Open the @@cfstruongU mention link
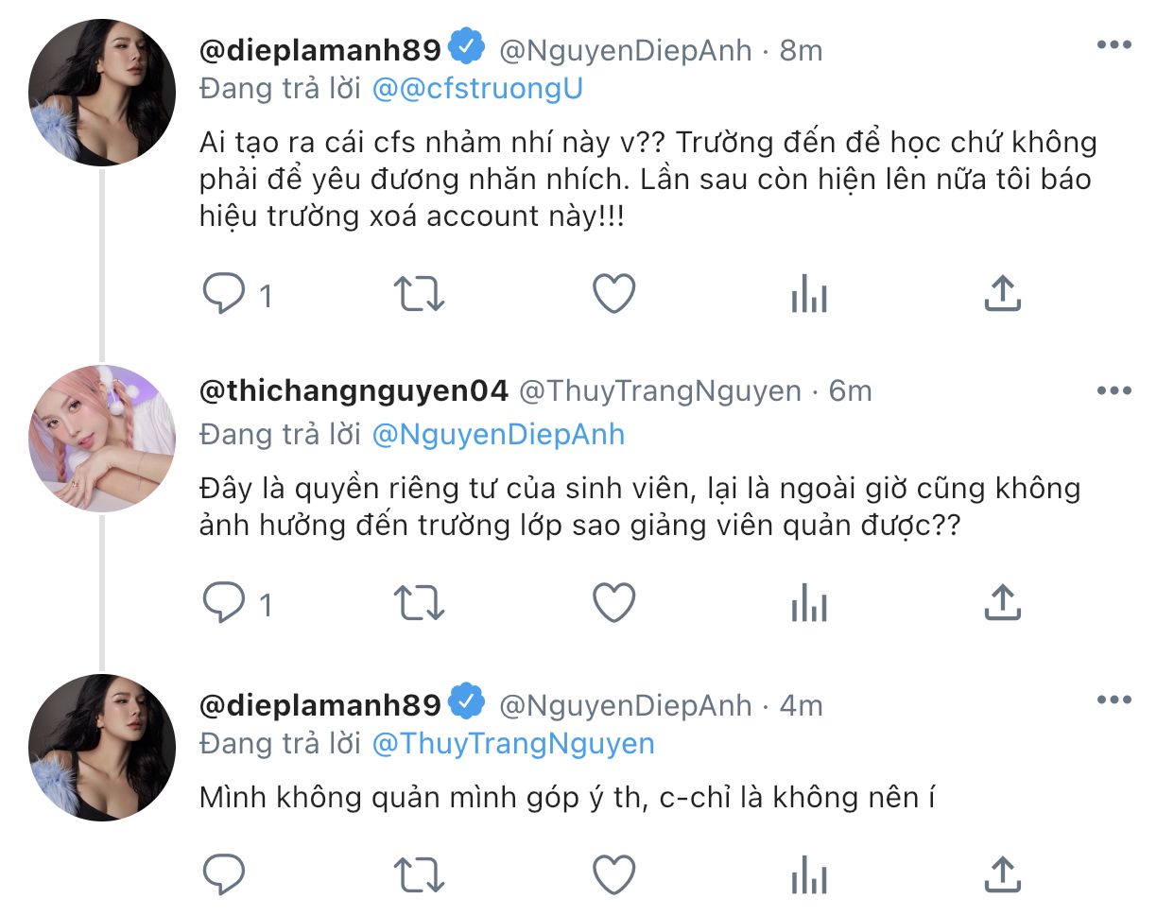Image resolution: width=1174 pixels, height=916 pixels. click(x=477, y=88)
